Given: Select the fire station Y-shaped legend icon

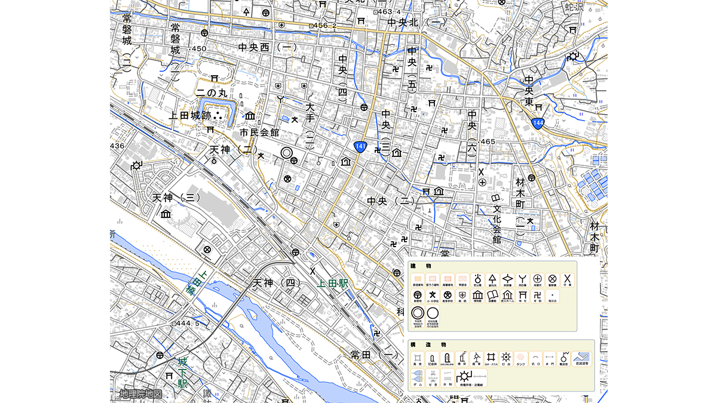Looking at the screenshot, I should click(x=522, y=278).
